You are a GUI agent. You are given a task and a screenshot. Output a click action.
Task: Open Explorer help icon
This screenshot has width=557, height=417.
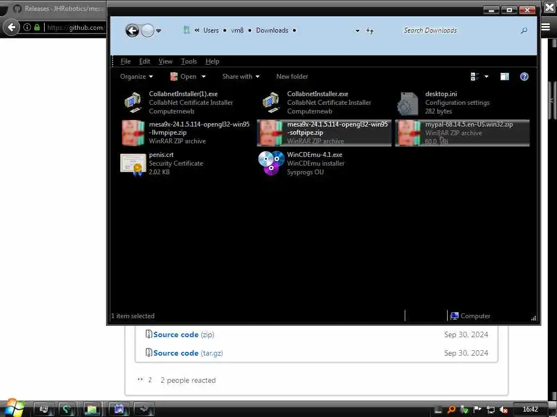click(524, 77)
